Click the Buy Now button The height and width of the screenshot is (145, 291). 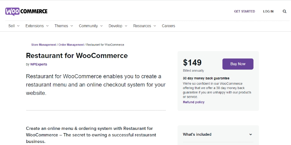click(238, 64)
